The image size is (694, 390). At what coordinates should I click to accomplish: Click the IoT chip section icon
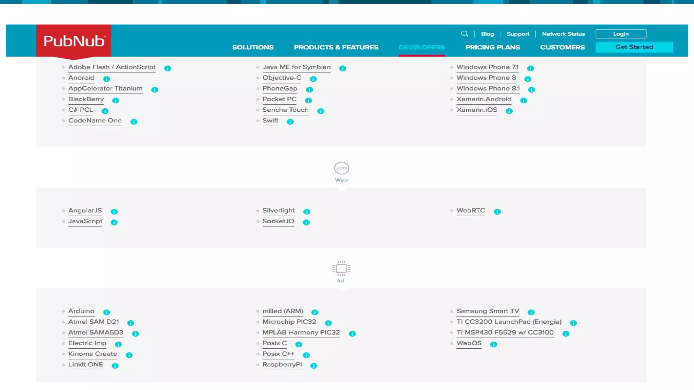coord(341,269)
